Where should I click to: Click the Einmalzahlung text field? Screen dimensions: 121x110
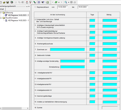tap(73, 67)
